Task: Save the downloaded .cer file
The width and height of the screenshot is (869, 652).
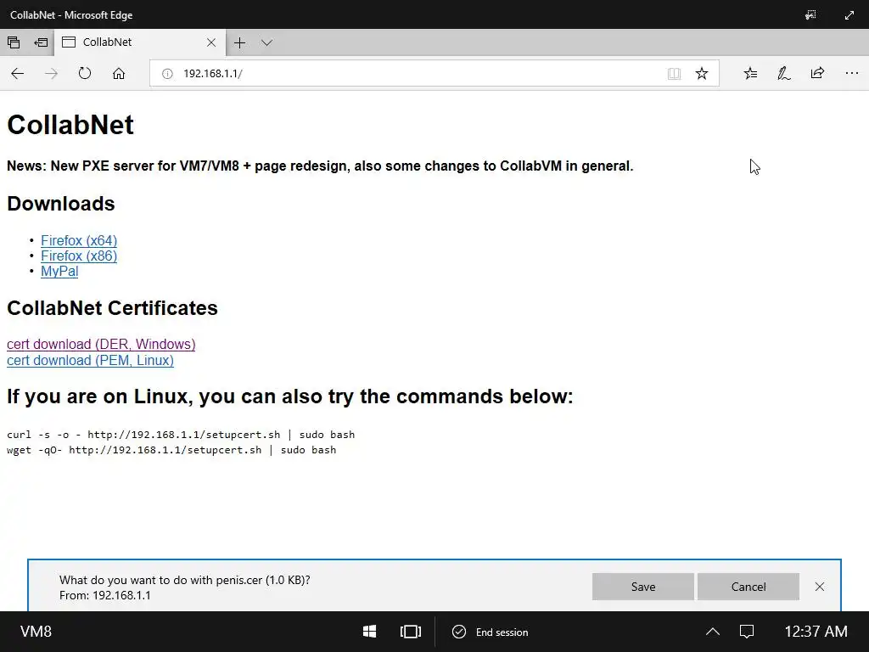Action: click(x=643, y=587)
